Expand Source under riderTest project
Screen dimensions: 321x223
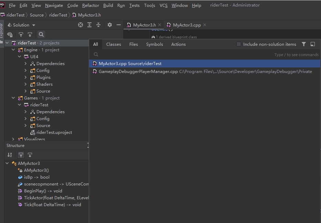point(25,126)
